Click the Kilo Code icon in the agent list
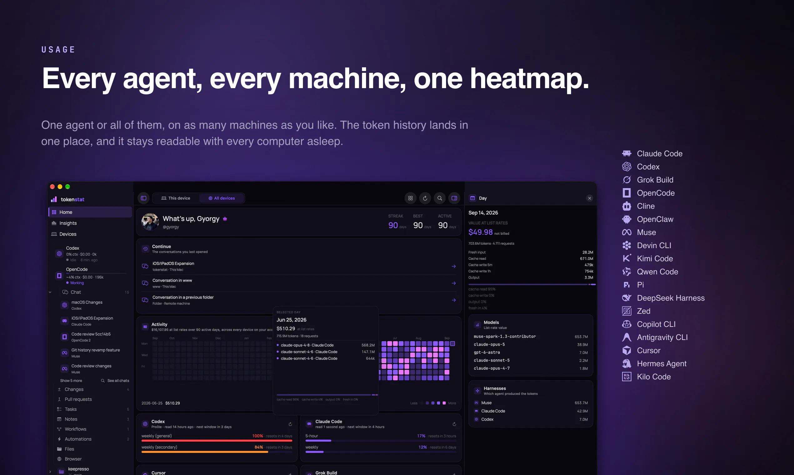Image resolution: width=794 pixels, height=475 pixels. coord(626,377)
